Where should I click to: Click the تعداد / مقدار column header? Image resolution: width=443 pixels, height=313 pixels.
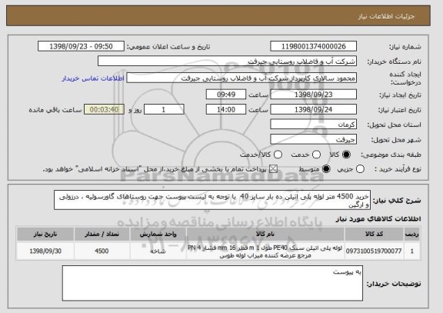point(102,234)
